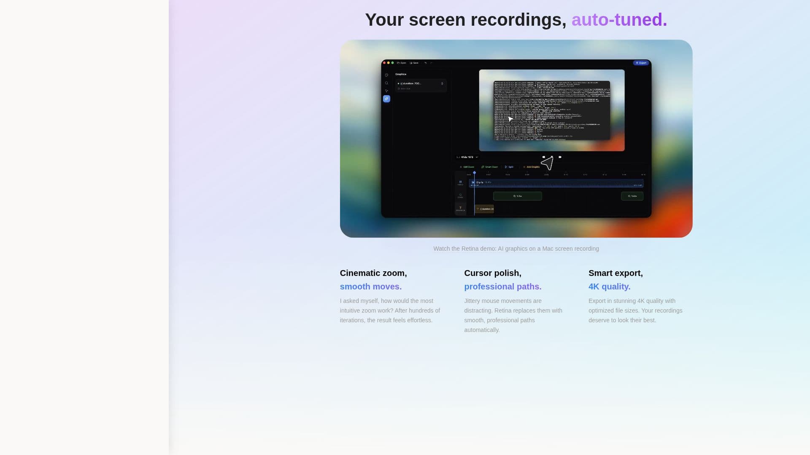
Task: Click the fast-forward playback button
Action: tap(560, 157)
